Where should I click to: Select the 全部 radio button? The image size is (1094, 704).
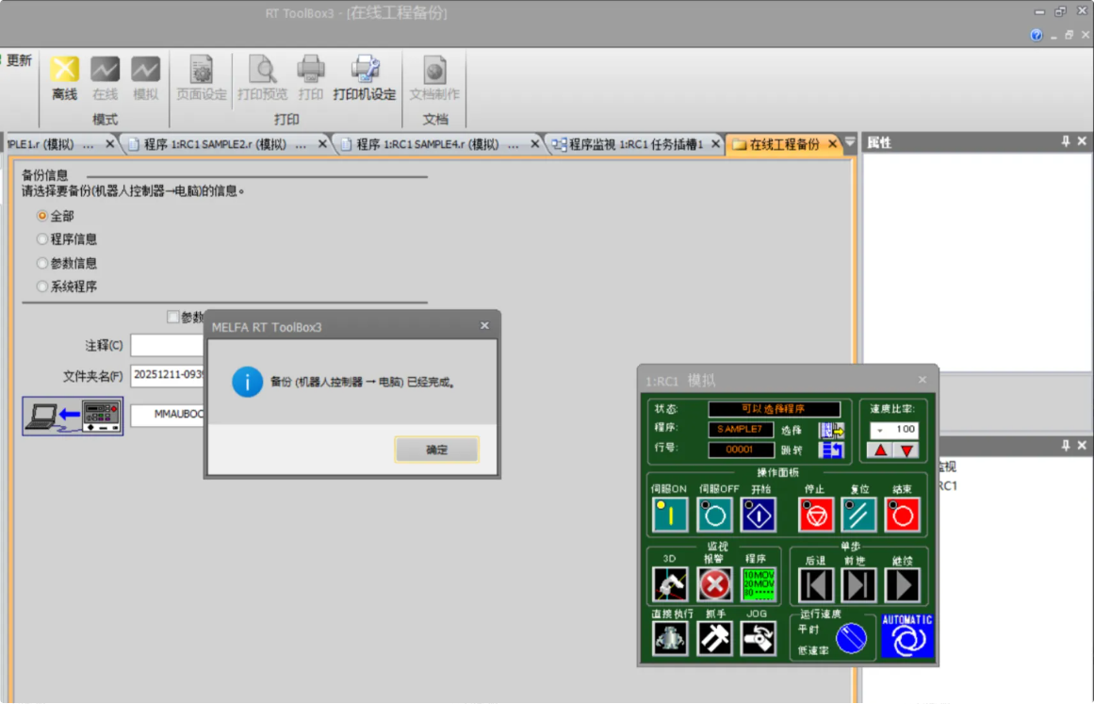tap(42, 216)
